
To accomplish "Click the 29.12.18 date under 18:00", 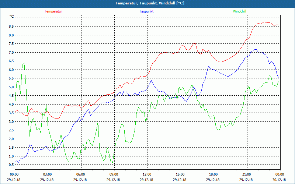I will tap(213, 180).
